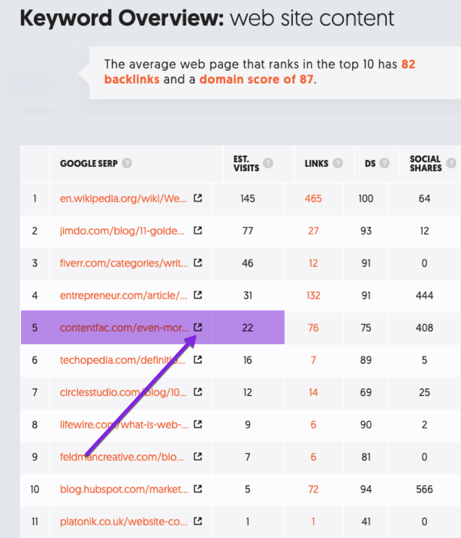This screenshot has height=538, width=461.
Task: Click the DS column help icon
Action: point(384,164)
